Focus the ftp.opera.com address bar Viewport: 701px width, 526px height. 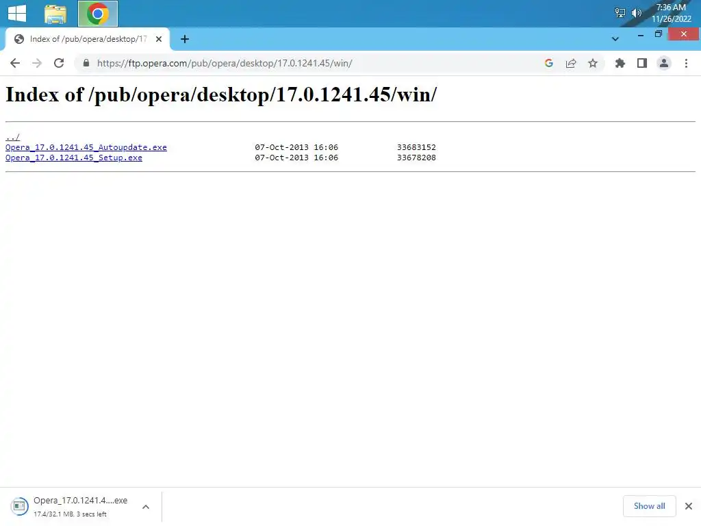225,63
